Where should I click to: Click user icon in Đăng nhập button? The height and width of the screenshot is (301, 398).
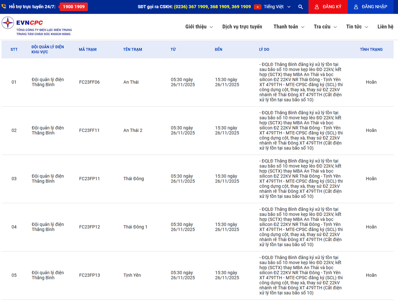pyautogui.click(x=356, y=7)
